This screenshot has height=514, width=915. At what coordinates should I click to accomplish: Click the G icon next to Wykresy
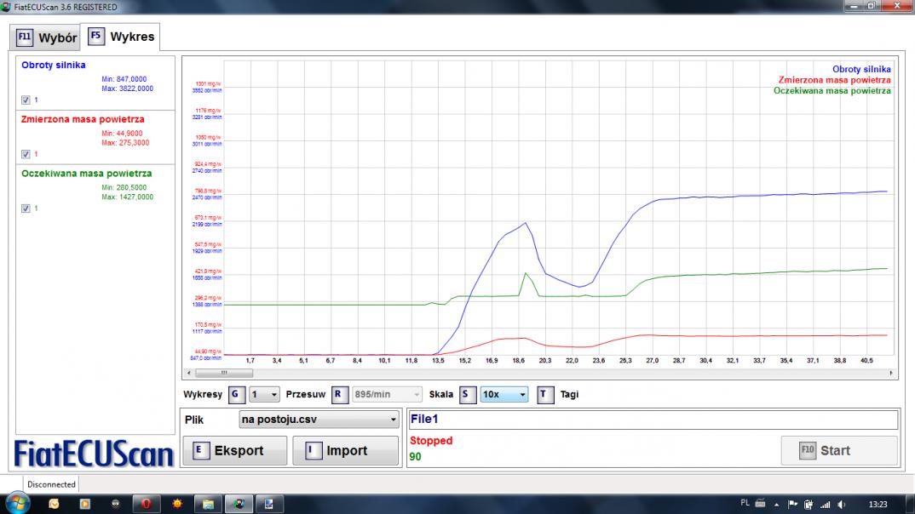tap(236, 395)
